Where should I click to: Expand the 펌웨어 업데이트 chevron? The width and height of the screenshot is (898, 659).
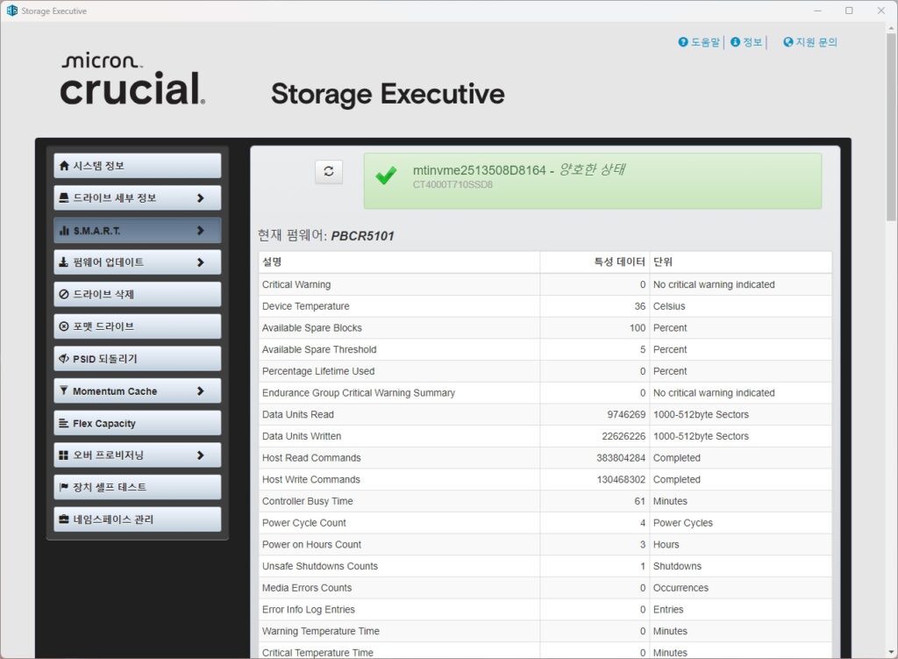201,261
